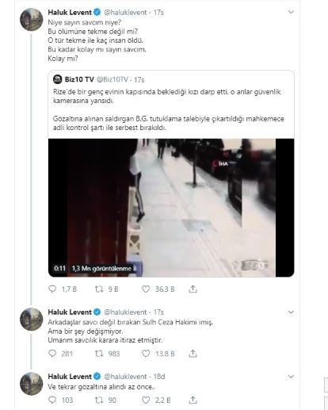Open the Biz10 TV account from quoted tweet
This screenshot has height=410, width=328.
tap(79, 79)
